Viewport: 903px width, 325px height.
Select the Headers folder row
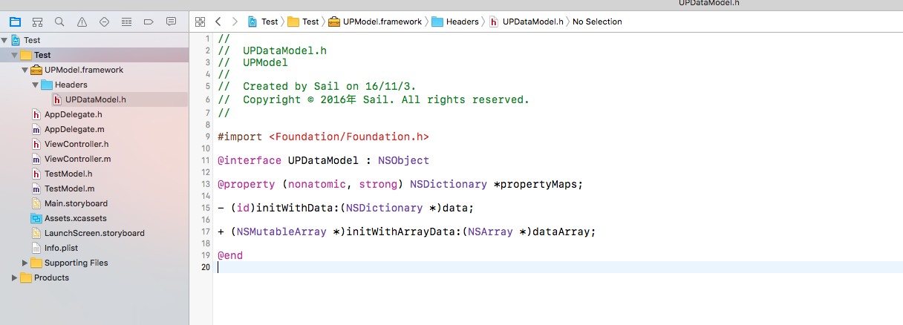click(x=94, y=85)
